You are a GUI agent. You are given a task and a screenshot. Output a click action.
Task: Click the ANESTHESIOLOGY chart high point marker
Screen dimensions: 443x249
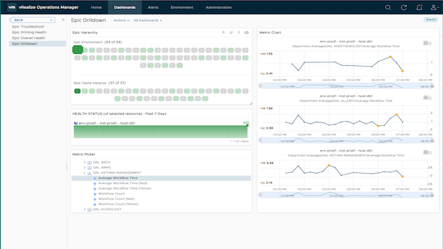pyautogui.click(x=390, y=57)
